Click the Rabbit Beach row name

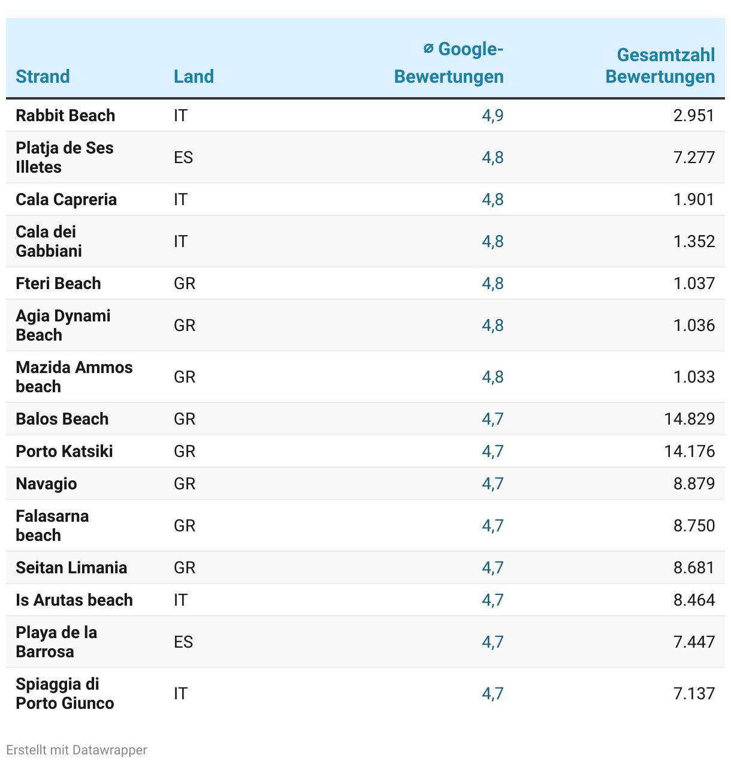pyautogui.click(x=65, y=116)
